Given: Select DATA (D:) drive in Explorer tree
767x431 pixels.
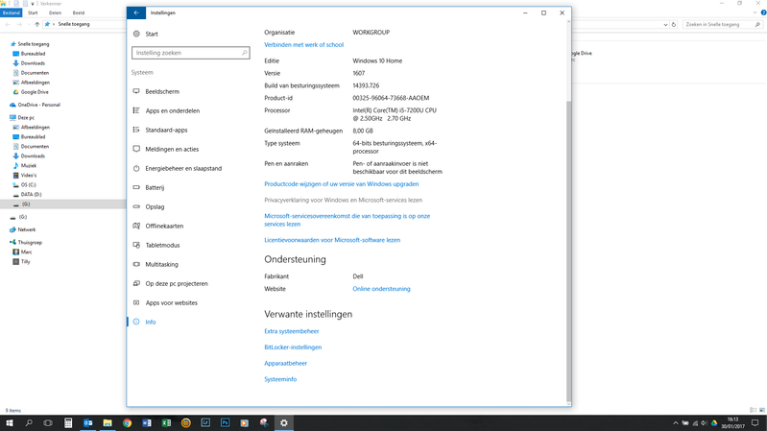Looking at the screenshot, I should [31, 194].
